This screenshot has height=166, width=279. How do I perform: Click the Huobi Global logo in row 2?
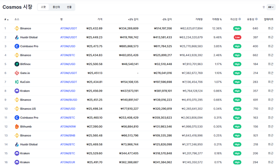point(17,37)
